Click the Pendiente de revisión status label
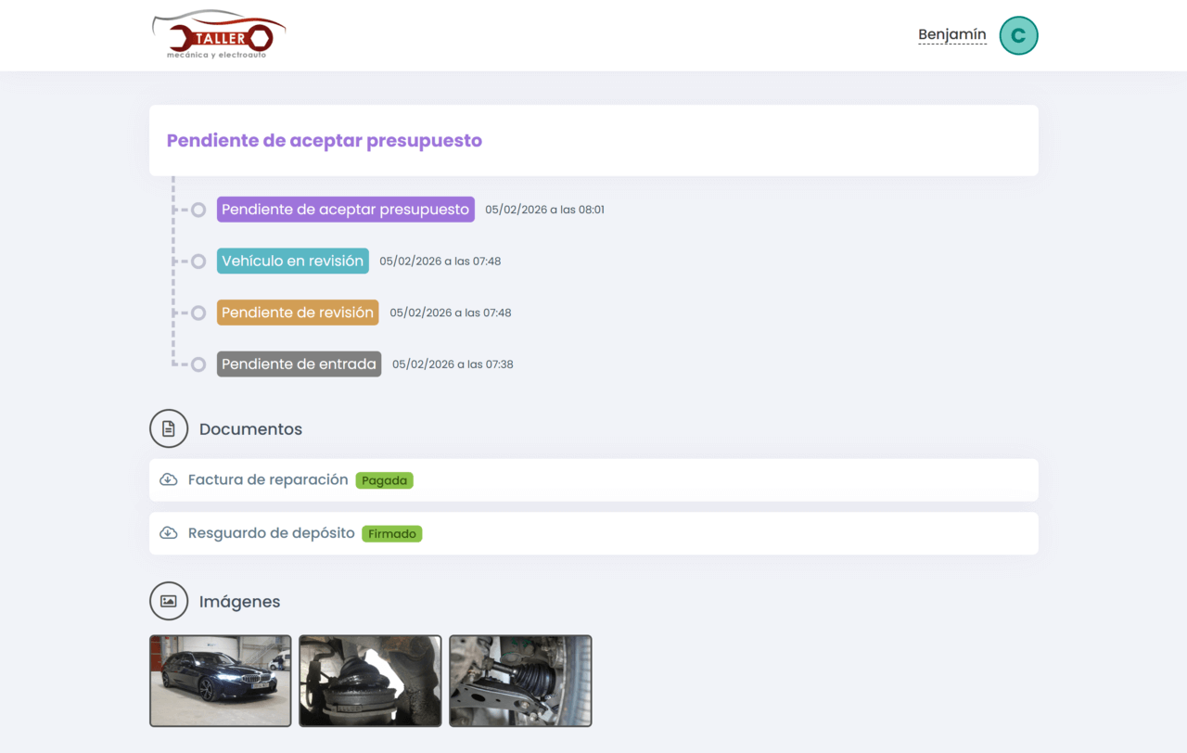This screenshot has height=753, width=1187. coord(297,313)
